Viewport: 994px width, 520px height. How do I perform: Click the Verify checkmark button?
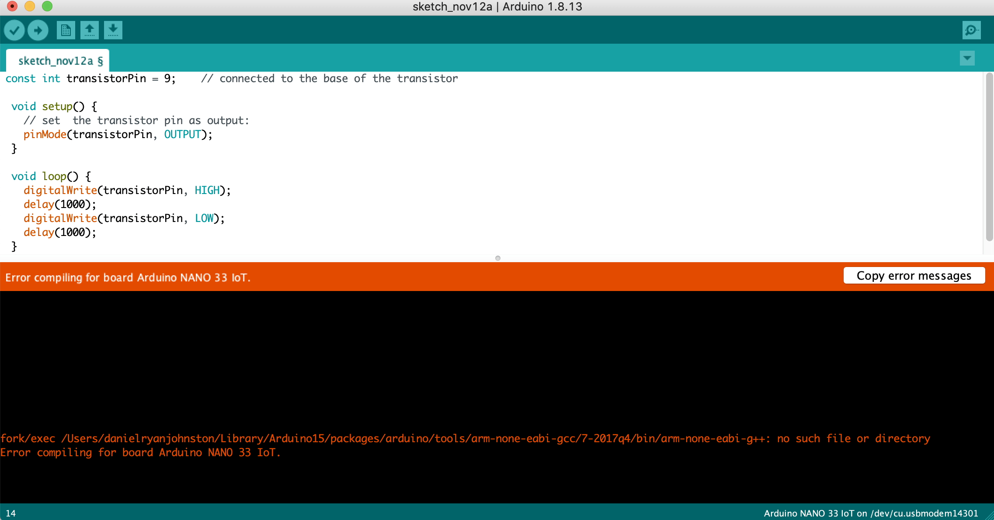point(14,30)
